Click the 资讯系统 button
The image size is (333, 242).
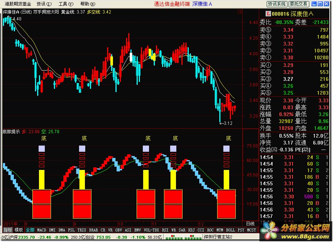[277, 4]
